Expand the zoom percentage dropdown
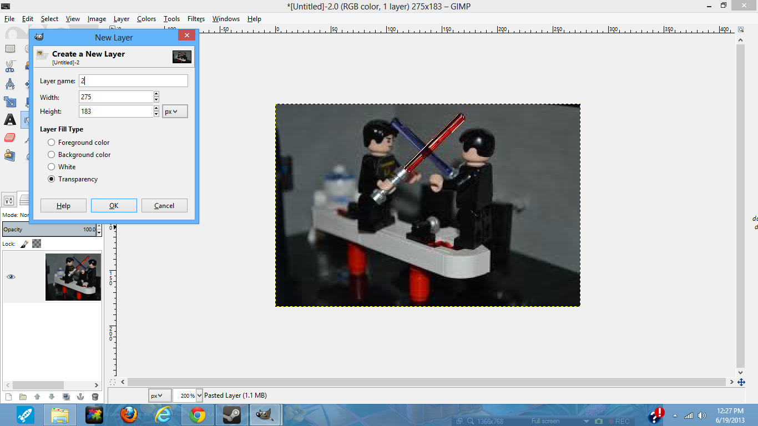 pos(199,395)
